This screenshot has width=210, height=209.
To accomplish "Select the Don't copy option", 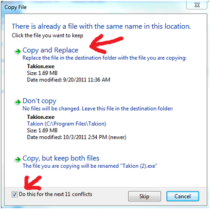I will pos(39,101).
